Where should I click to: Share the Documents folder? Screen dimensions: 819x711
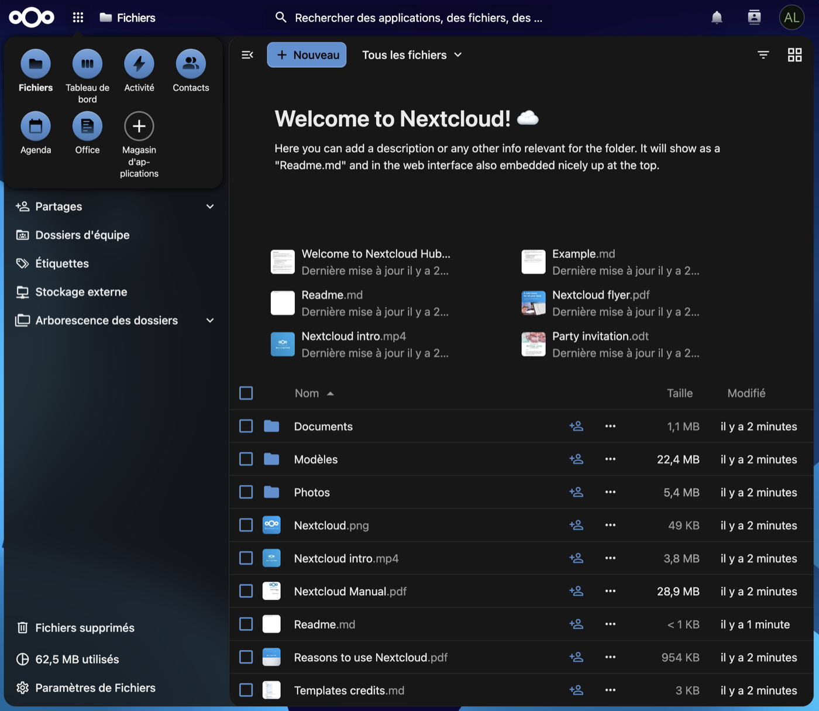(x=576, y=426)
